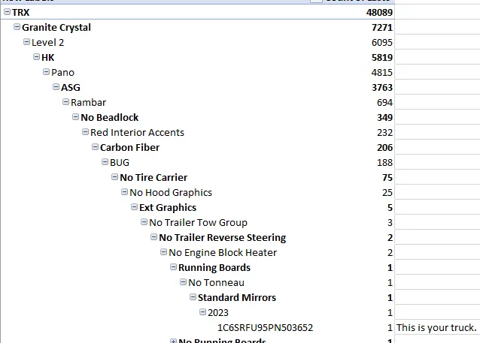Collapse the No Hood Graphics group
480x343 pixels.
tap(125, 192)
